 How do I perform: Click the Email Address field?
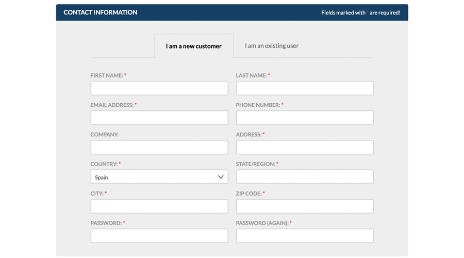tap(159, 118)
